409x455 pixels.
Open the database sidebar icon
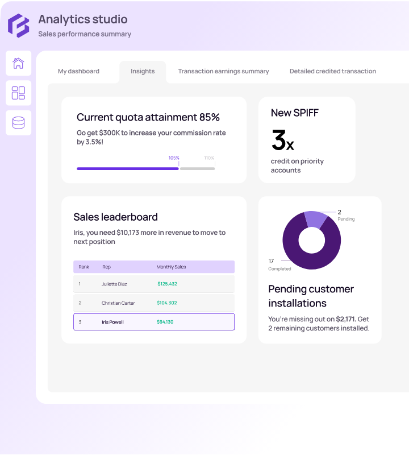click(19, 123)
